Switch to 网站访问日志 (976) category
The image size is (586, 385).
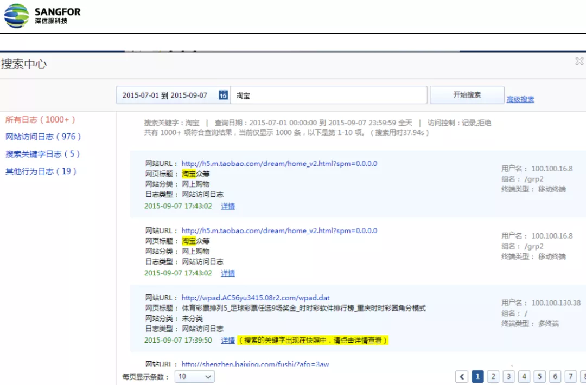pyautogui.click(x=43, y=137)
